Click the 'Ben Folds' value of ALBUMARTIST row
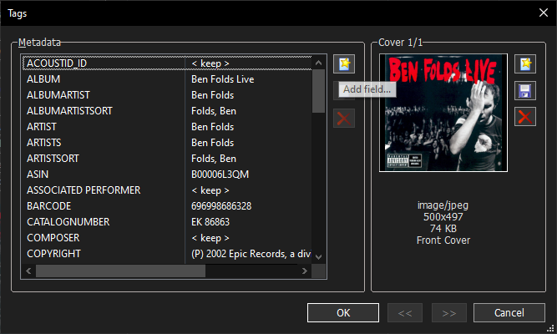 point(212,95)
